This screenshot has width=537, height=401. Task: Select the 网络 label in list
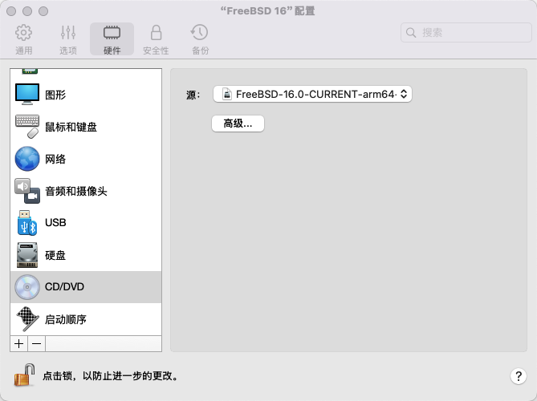(55, 159)
